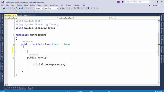
Task: Click the Visual Studio logo icon
Action: point(3,2)
